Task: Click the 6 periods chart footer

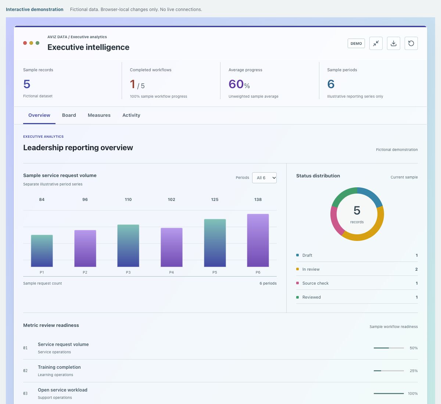Action: tap(268, 283)
